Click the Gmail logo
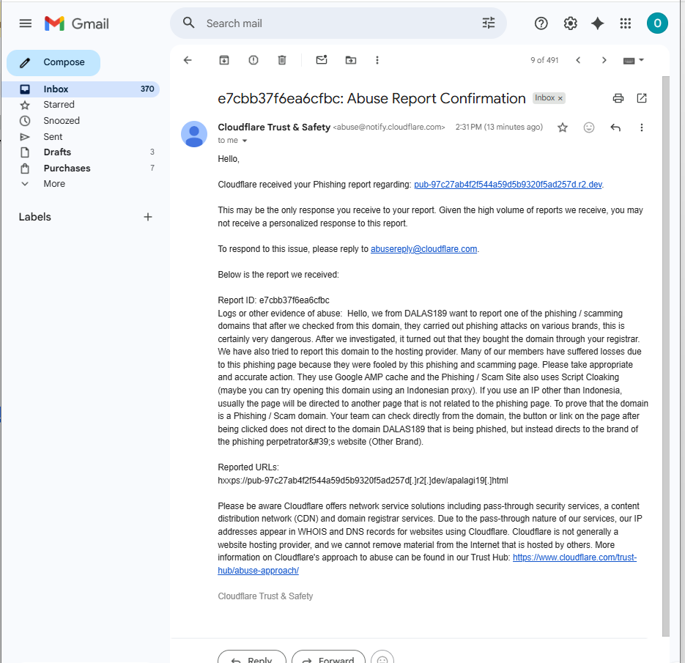This screenshot has width=685, height=663. (77, 23)
